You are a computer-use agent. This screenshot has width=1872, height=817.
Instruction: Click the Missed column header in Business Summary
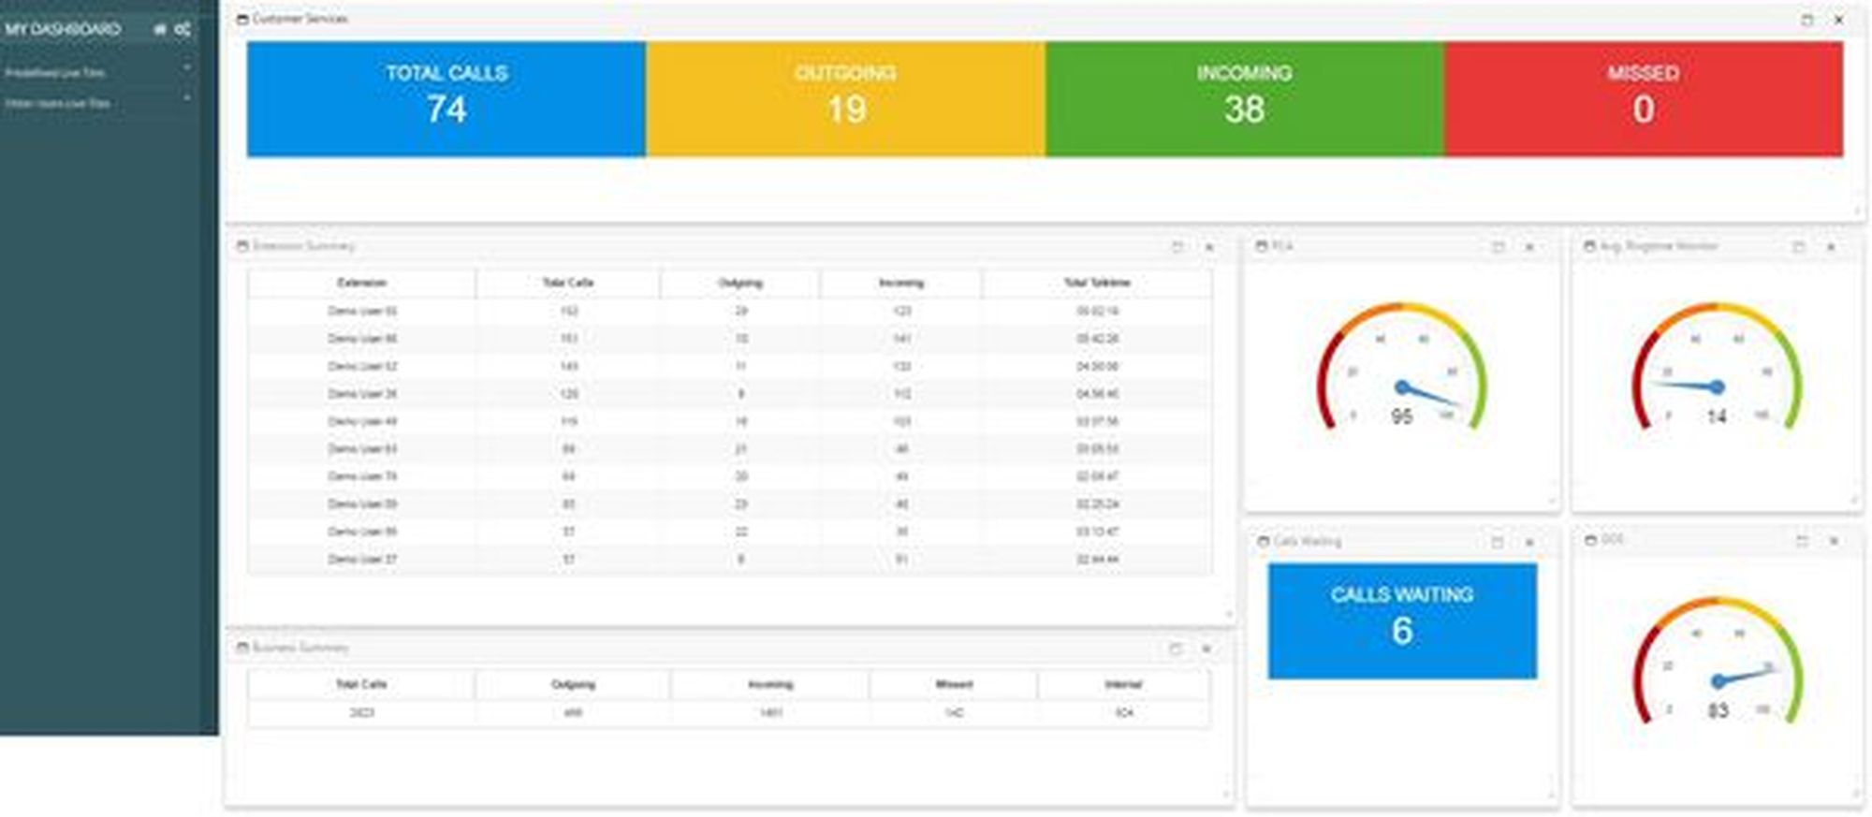[953, 684]
